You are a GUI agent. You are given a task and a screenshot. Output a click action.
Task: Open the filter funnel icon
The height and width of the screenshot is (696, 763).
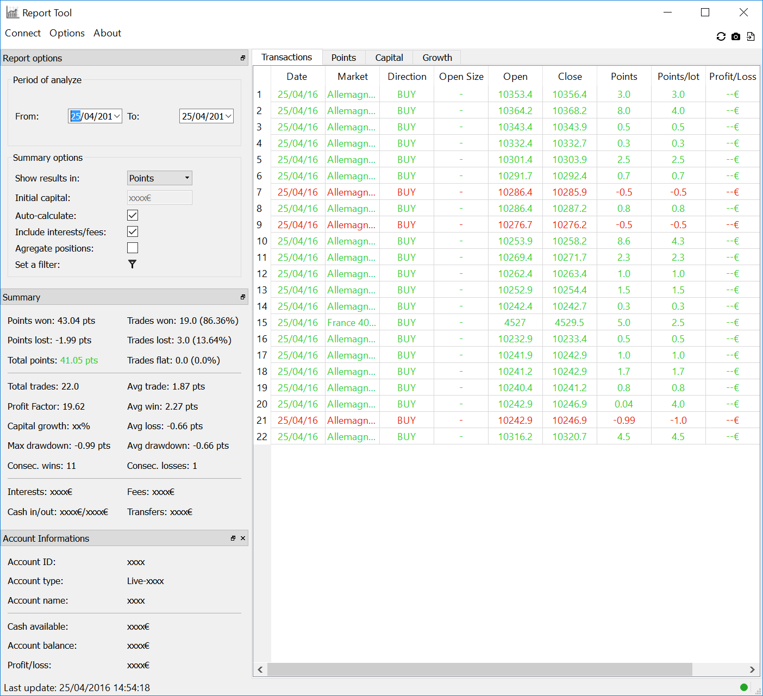132,265
